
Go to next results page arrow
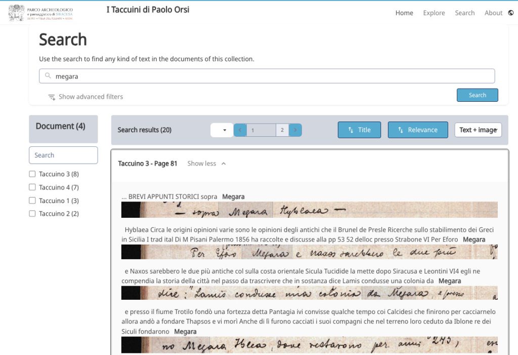pos(295,130)
